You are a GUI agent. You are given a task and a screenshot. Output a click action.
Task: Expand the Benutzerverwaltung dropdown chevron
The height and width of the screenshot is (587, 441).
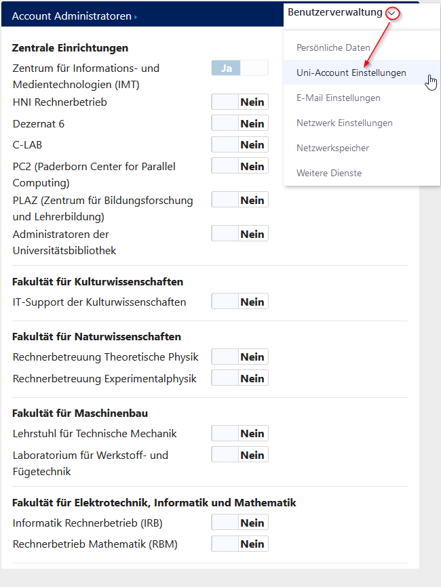[x=391, y=13]
